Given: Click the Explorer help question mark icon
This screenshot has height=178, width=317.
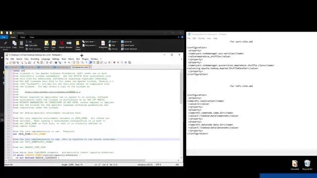Looking at the screenshot, I should click(182, 37).
